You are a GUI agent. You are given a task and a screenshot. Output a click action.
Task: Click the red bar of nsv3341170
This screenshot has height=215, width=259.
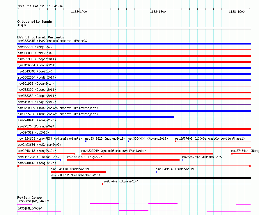78,172
